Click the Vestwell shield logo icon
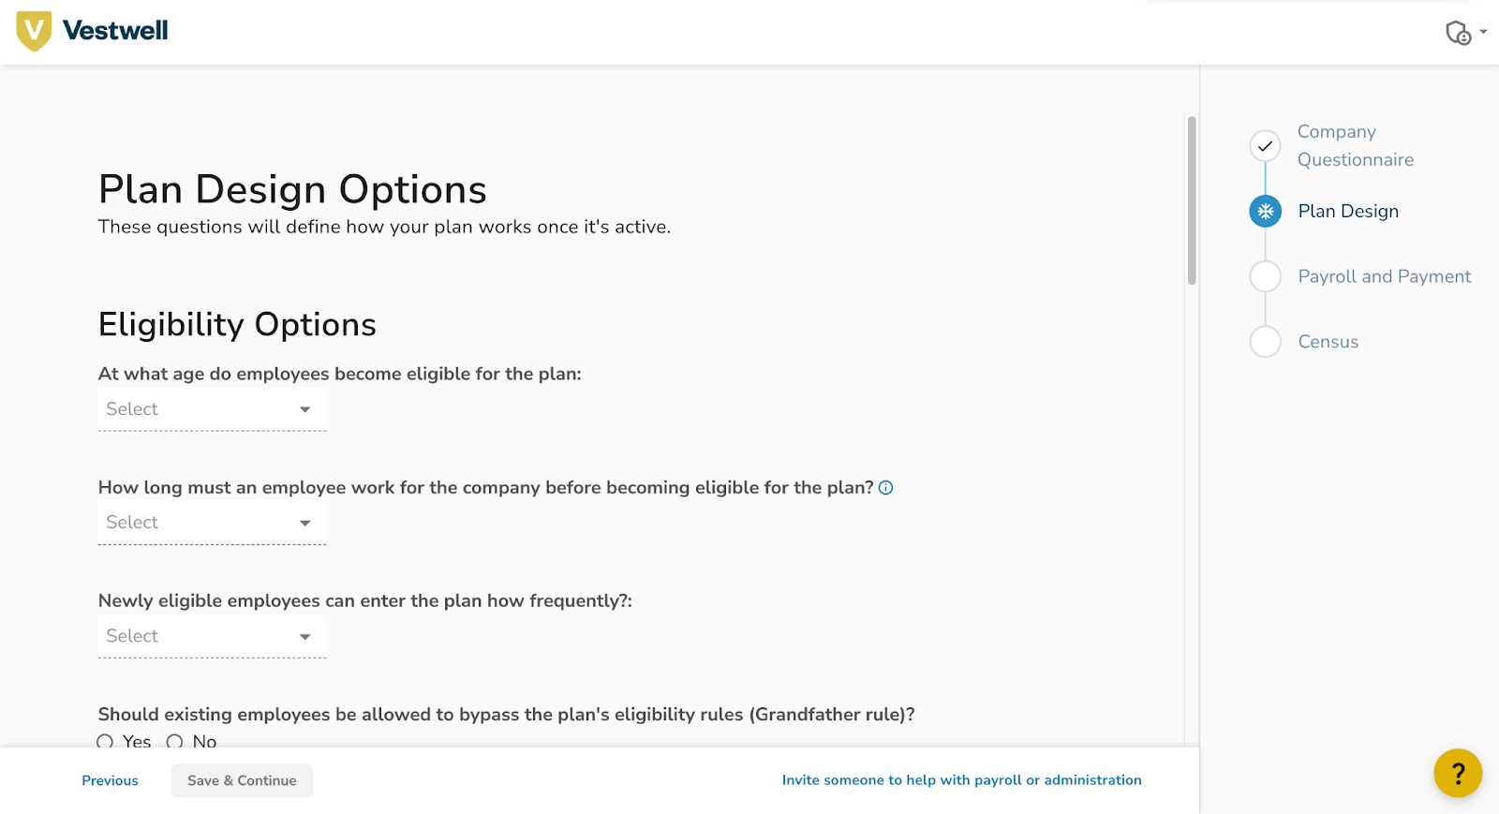This screenshot has width=1499, height=814. [34, 31]
